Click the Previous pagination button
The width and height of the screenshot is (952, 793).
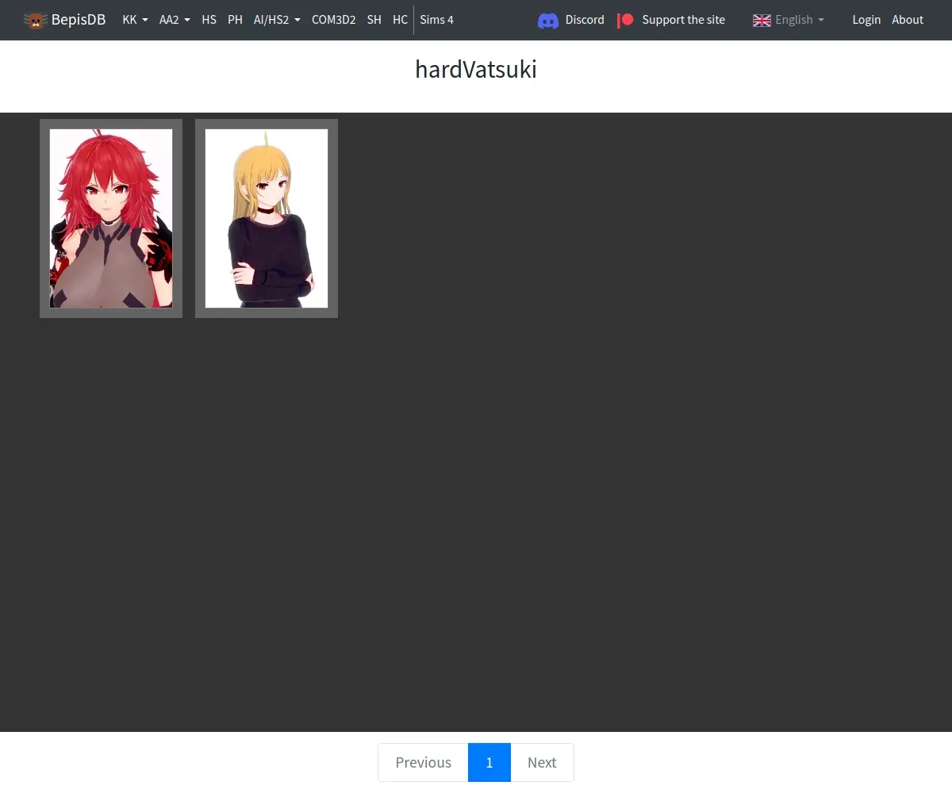click(x=423, y=762)
